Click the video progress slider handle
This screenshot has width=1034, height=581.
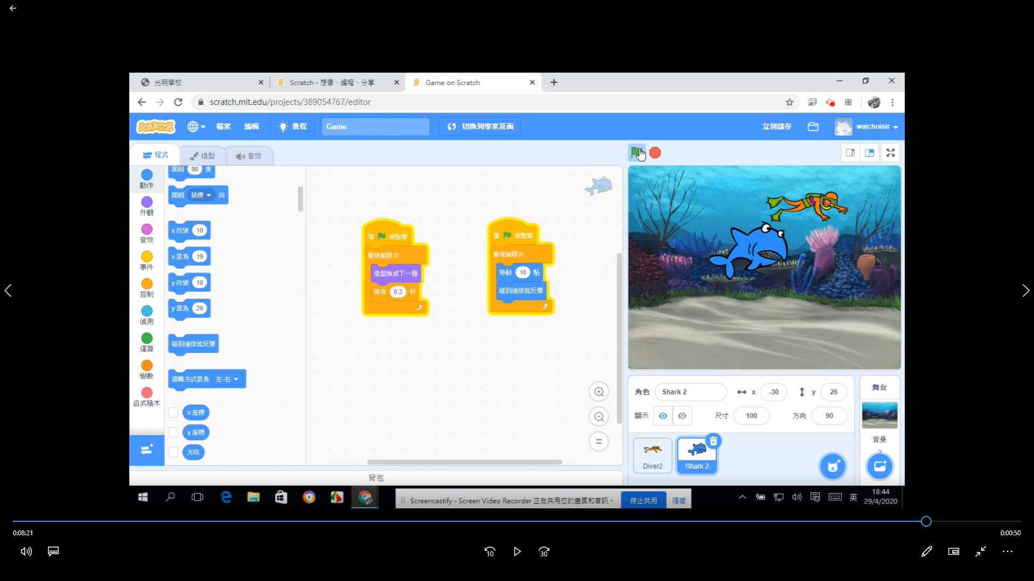926,521
